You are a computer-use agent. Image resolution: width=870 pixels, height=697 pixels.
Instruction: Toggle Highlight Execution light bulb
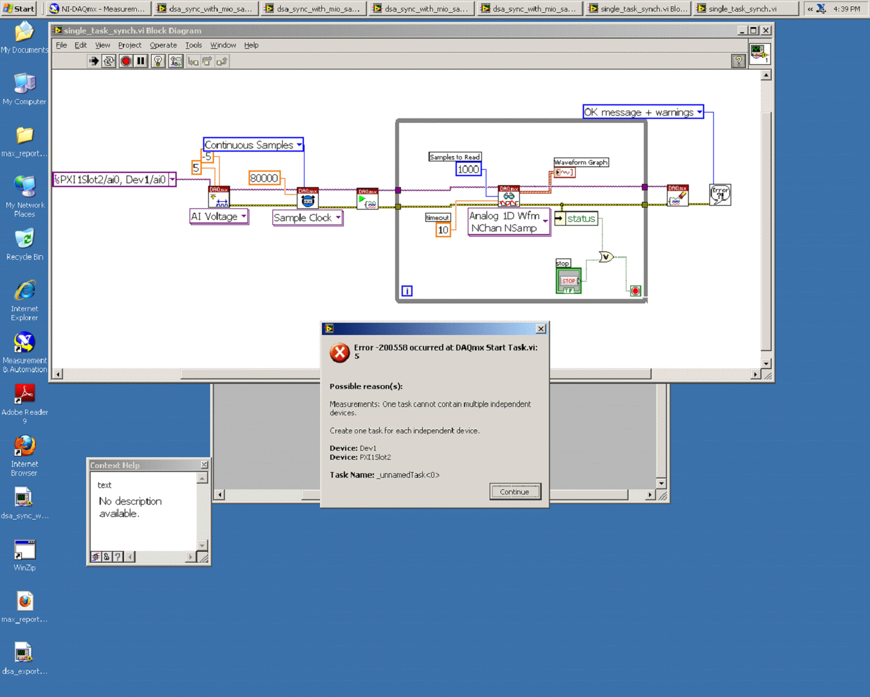click(158, 61)
